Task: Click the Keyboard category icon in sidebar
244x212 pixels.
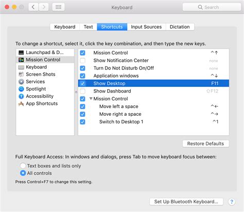Action: click(21, 67)
